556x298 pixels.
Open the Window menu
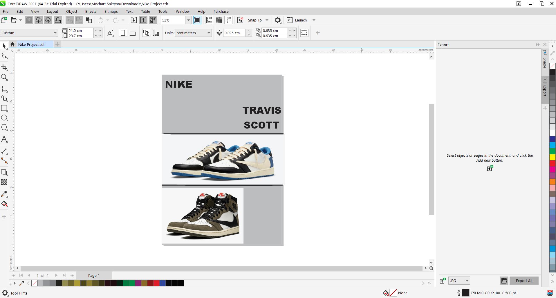coord(183,11)
